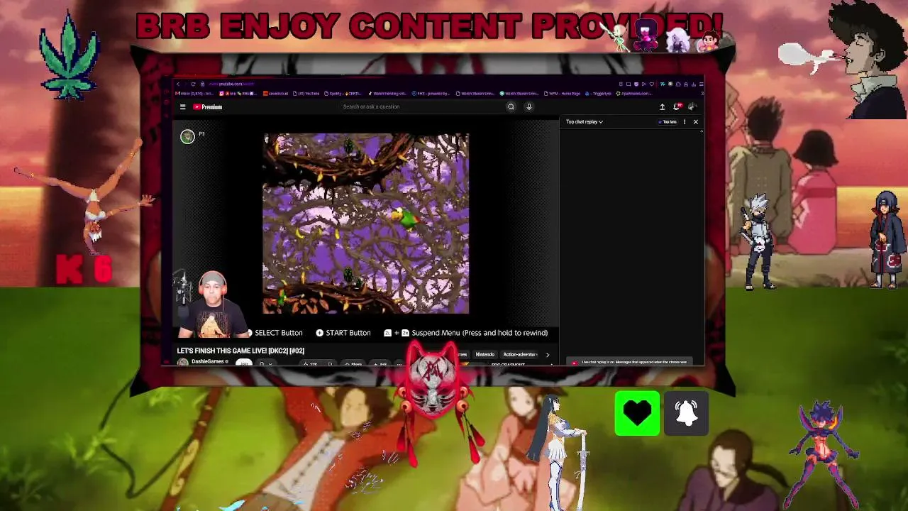Screen dimensions: 908x511
Task: Click the notification bell overlay button
Action: point(686,413)
